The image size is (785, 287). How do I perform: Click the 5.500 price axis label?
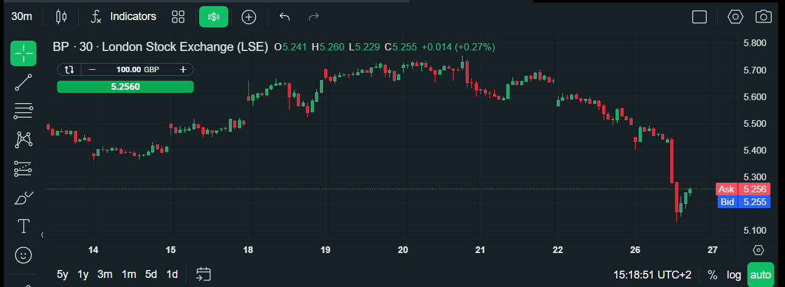755,123
